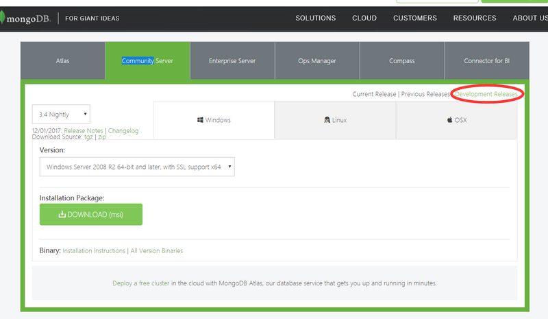Open the Enterprise Server tab
This screenshot has width=548, height=319.
pos(232,60)
